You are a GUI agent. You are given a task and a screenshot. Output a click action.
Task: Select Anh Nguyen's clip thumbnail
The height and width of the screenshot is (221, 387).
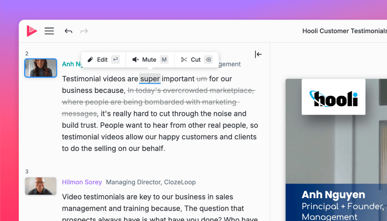point(41,68)
